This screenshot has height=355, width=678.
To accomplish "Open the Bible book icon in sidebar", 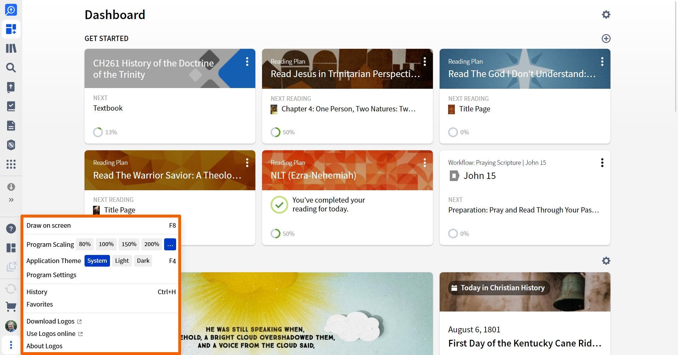I will (x=11, y=87).
